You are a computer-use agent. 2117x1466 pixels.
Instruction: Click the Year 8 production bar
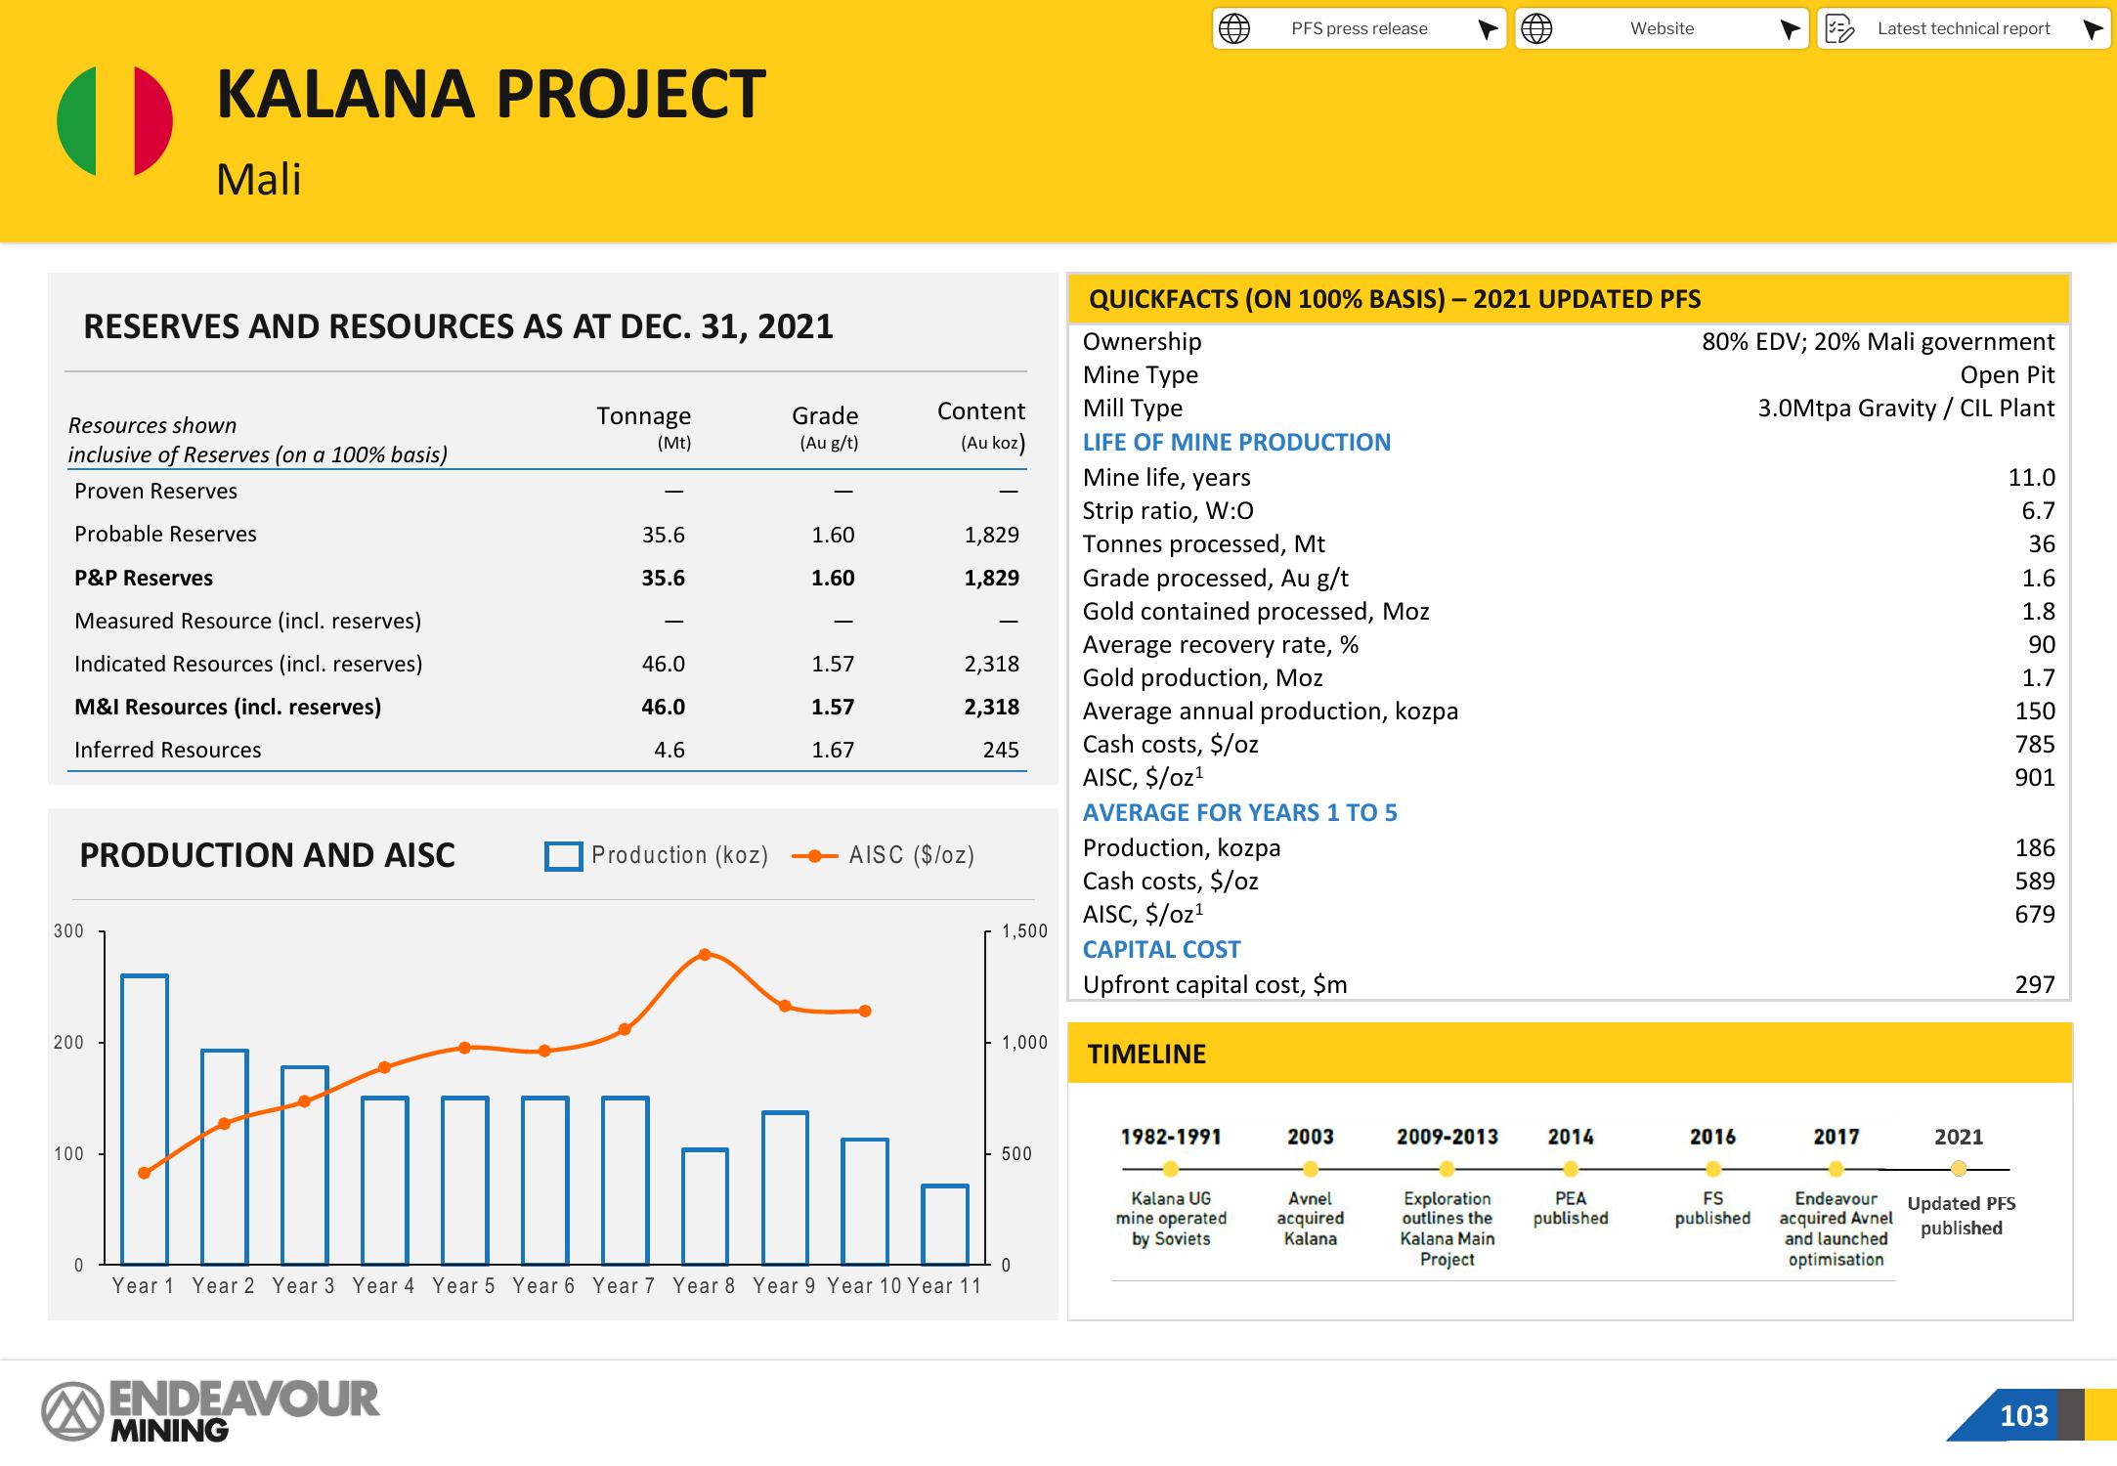coord(705,1206)
